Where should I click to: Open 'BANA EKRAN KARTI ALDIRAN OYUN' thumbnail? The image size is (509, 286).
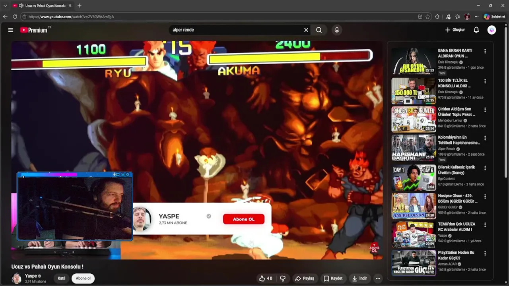(x=414, y=61)
